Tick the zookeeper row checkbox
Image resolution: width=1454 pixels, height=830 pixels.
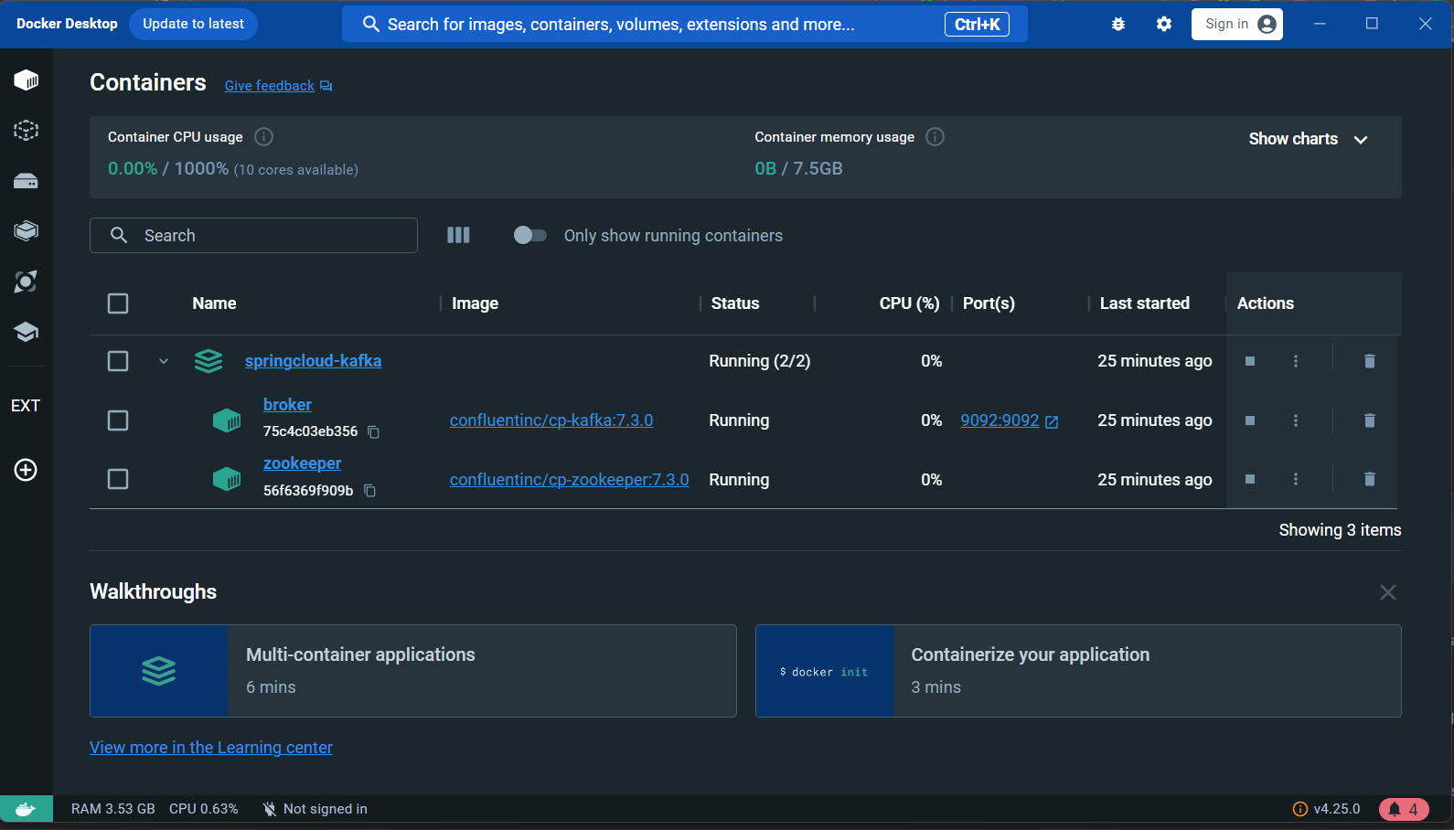[118, 479]
